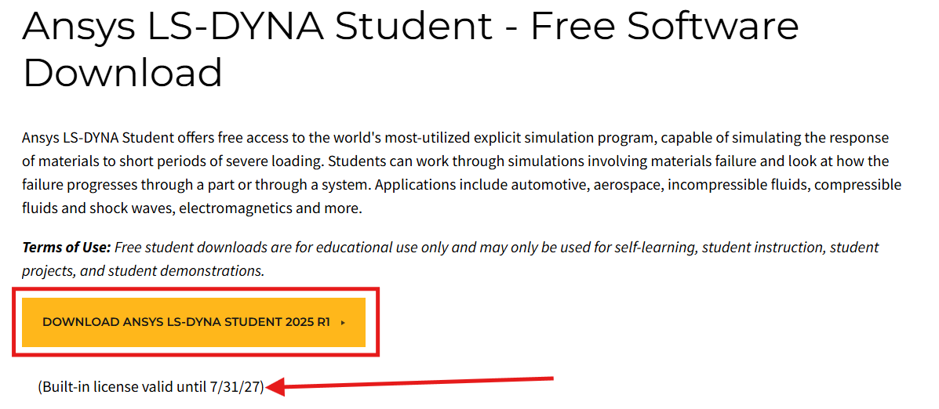Image resolution: width=939 pixels, height=409 pixels.
Task: Click the 'Ansys LS-DYNA Student' page heading line
Action: click(x=410, y=25)
